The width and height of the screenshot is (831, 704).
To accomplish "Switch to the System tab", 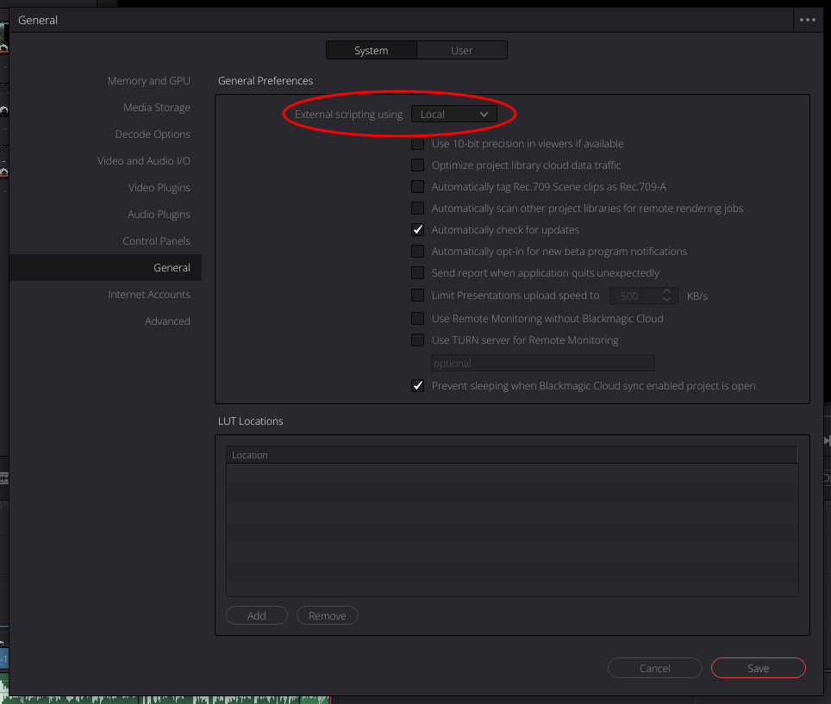I will tap(371, 50).
